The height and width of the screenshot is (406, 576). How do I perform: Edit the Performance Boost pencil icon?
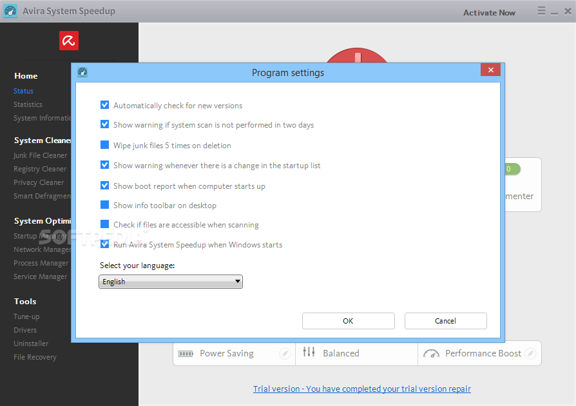pyautogui.click(x=530, y=353)
